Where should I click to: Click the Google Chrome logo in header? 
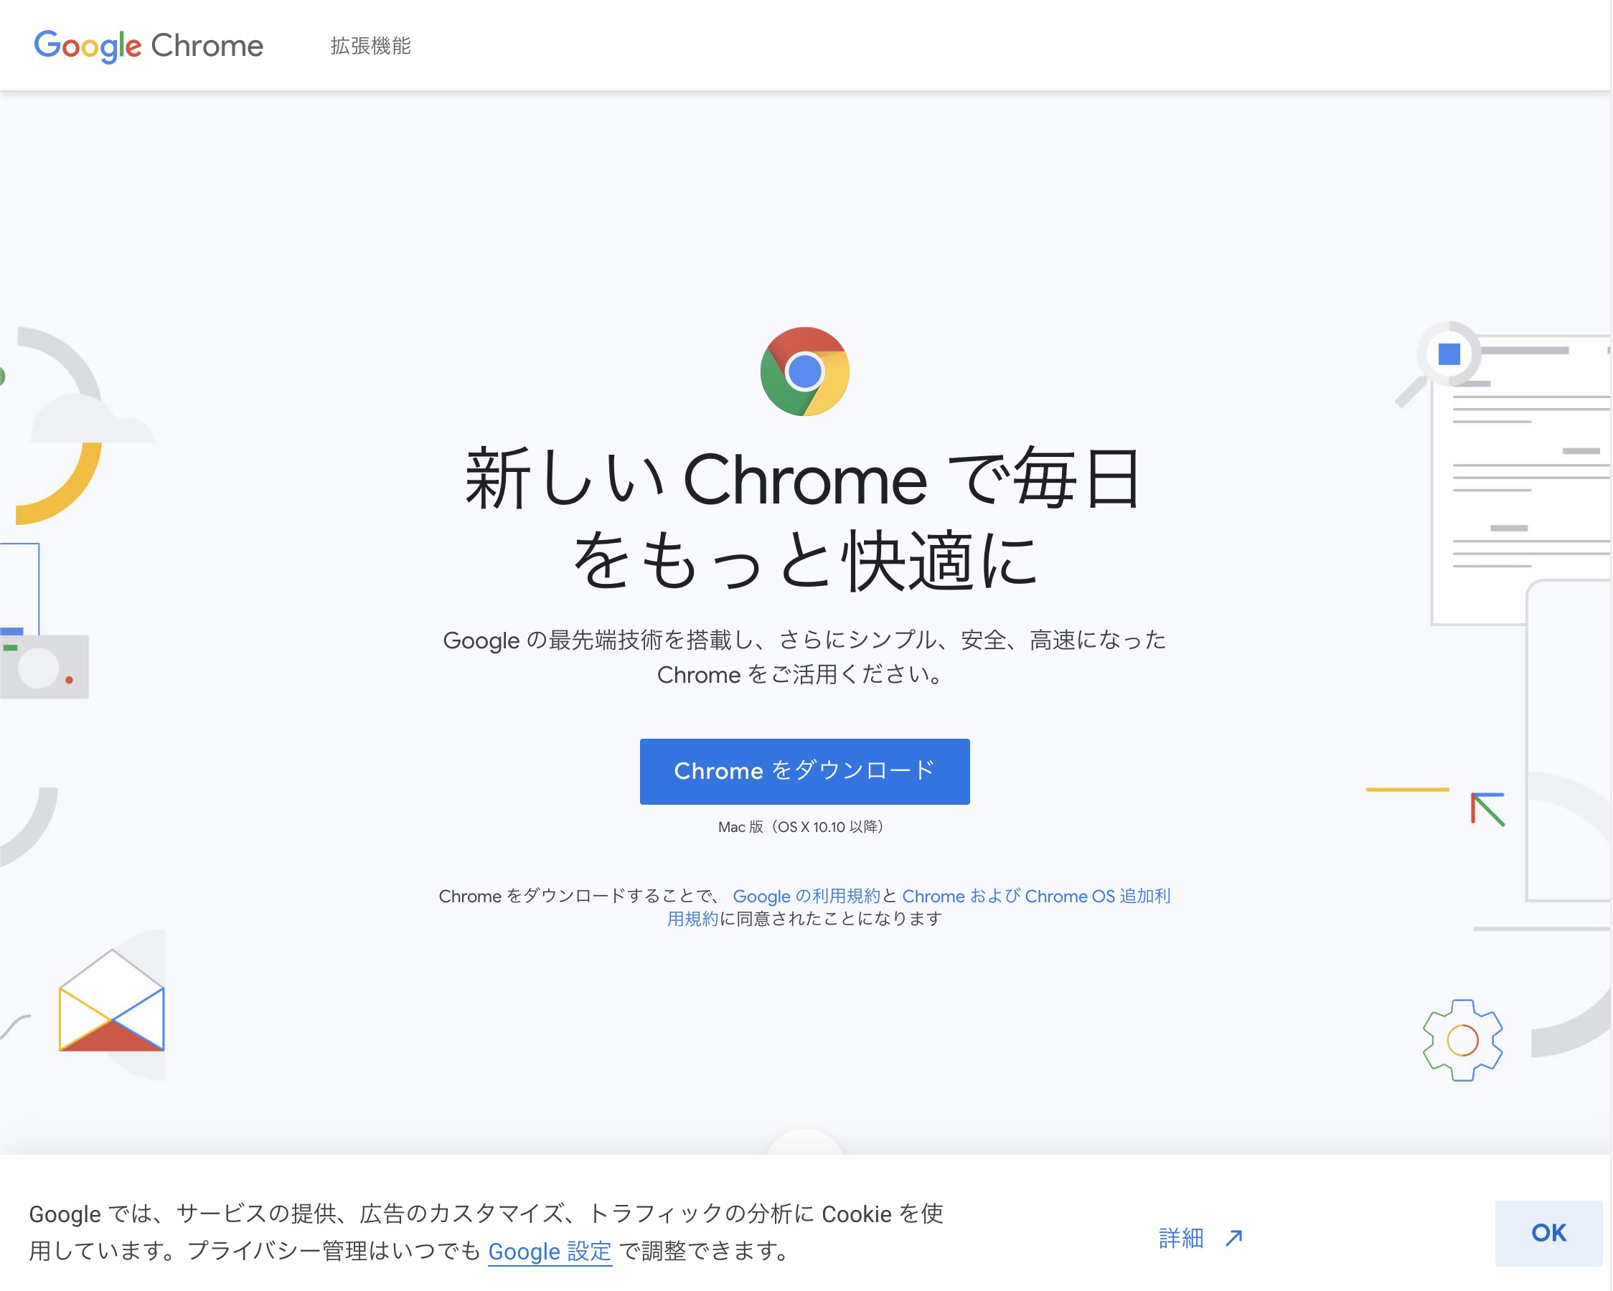click(x=148, y=46)
